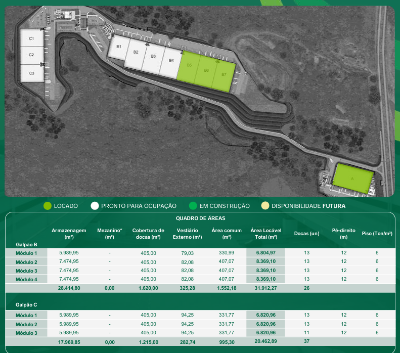Click the Galpão C section heading
Image resolution: width=400 pixels, height=353 pixels.
coord(26,305)
